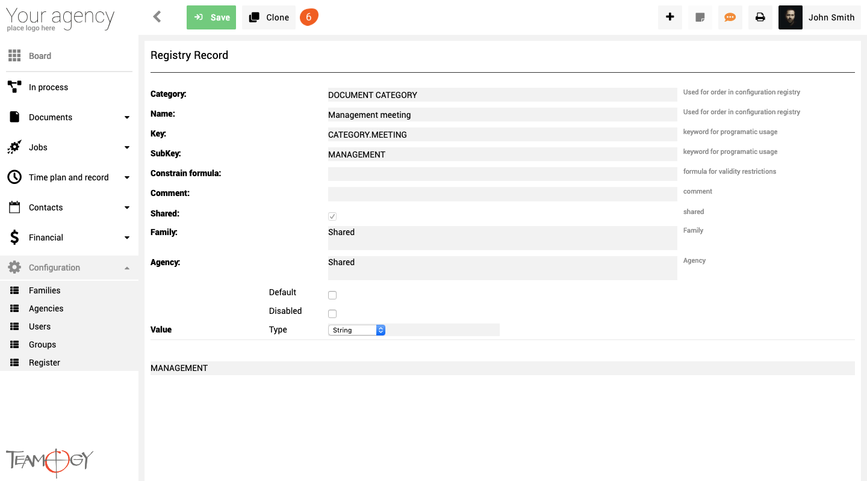Screen dimensions: 867x481
Task: Expand Time plan and record arrow
Action: [127, 177]
